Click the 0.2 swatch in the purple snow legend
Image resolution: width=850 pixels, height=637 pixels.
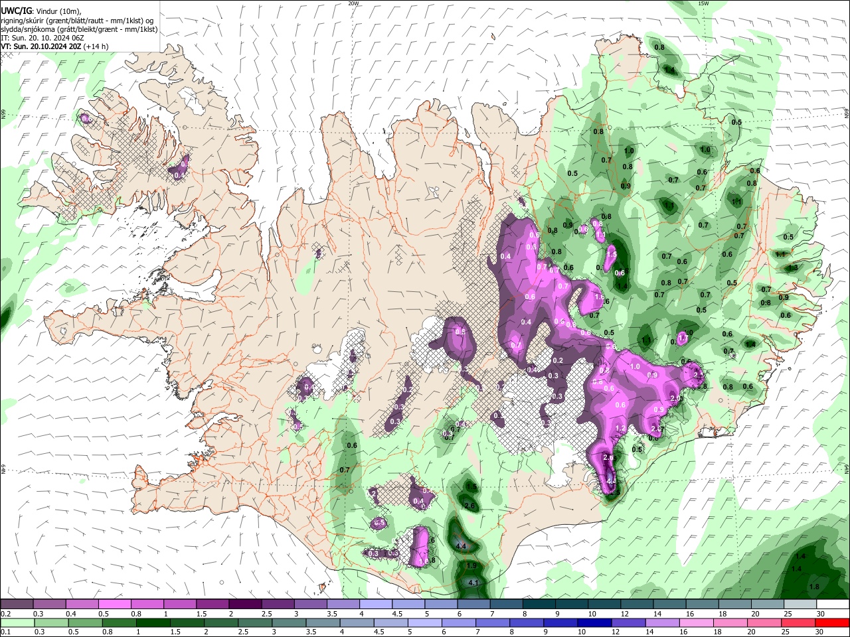17,604
